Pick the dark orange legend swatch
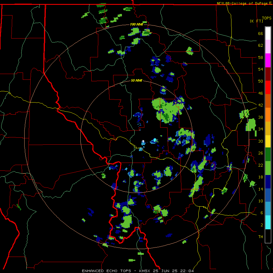273x273 pixels. click(268, 101)
